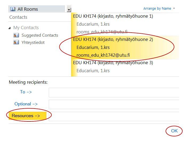
Task: Click the Yhteystiedot contact card icon
Action: coord(16,42)
